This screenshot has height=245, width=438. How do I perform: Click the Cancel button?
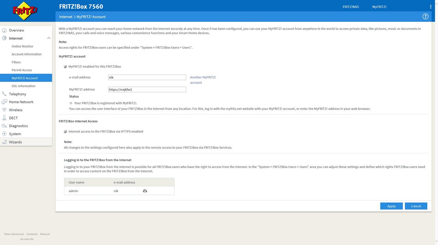coord(416,206)
